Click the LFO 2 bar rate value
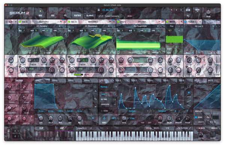The image size is (225, 146). [132, 118]
